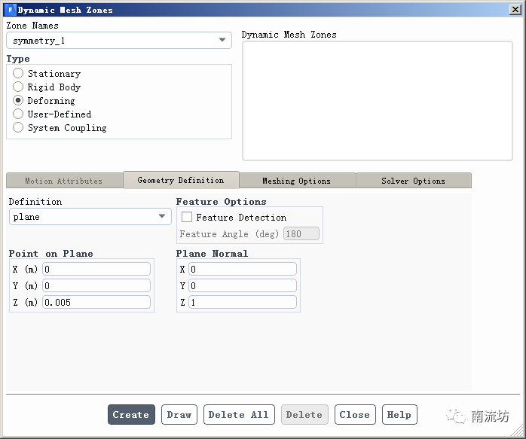Switch to the Meshing Options tab
This screenshot has width=526, height=439.
point(296,181)
